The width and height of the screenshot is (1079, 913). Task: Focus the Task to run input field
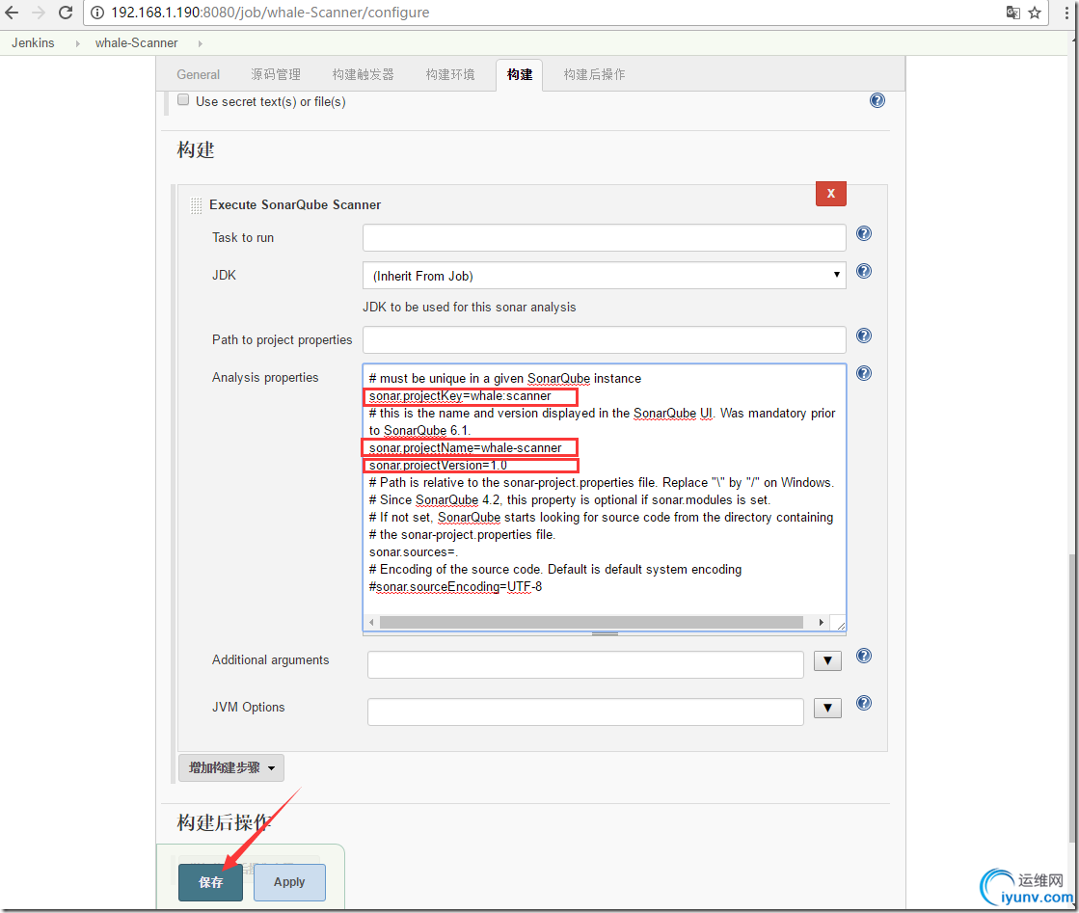click(x=605, y=237)
